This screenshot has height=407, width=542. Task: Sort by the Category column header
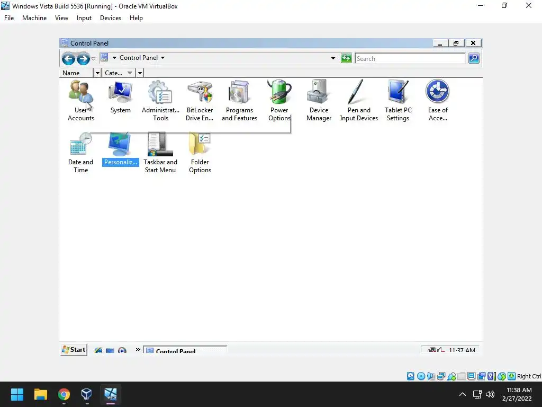(119, 73)
